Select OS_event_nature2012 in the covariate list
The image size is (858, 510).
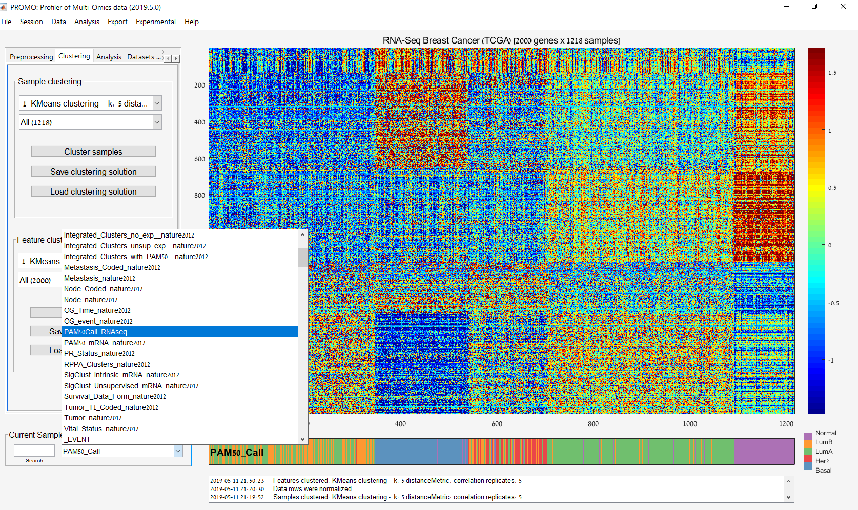tap(98, 321)
